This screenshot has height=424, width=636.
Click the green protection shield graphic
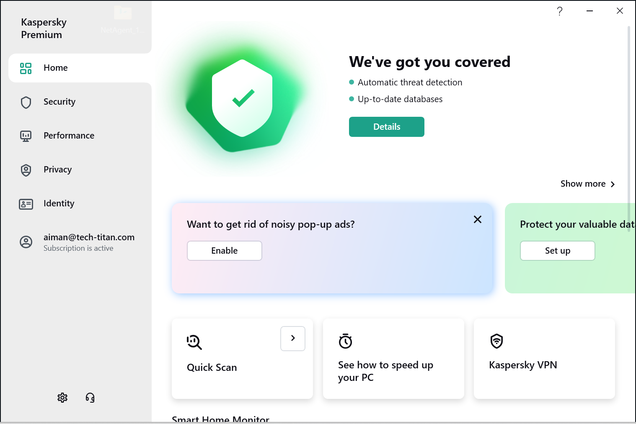click(242, 99)
